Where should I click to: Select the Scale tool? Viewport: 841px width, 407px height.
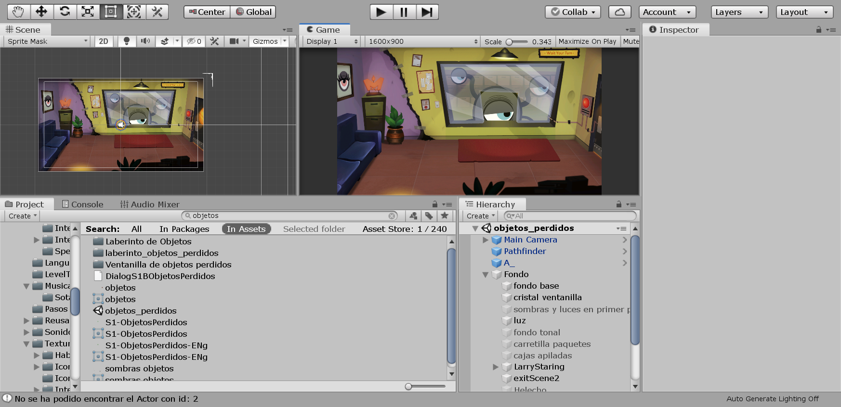[88, 12]
